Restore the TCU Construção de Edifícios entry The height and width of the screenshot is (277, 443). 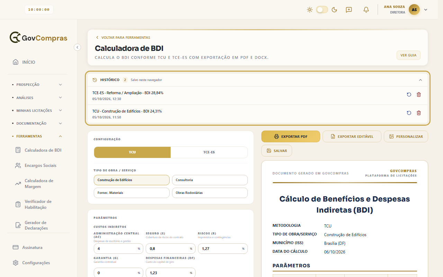(409, 113)
